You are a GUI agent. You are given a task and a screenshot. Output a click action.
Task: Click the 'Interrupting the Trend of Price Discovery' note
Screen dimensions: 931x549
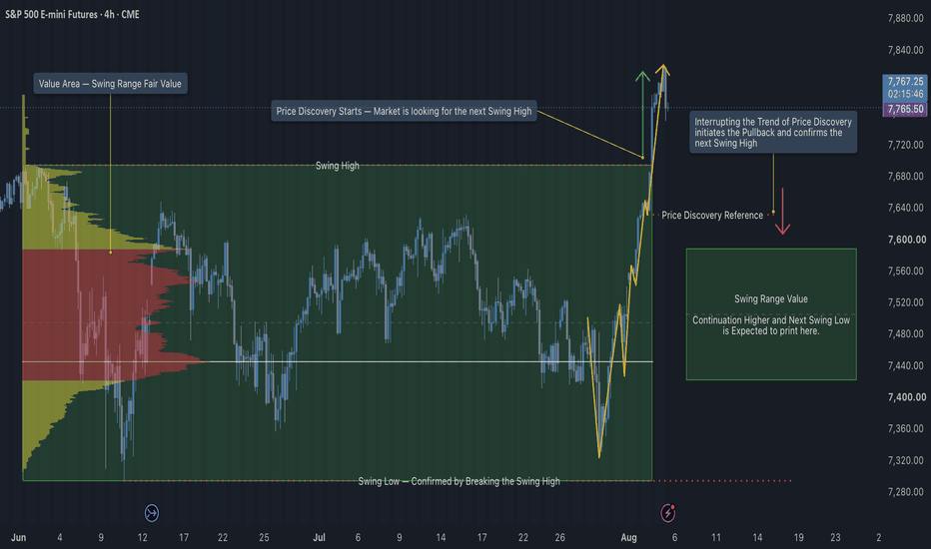773,133
